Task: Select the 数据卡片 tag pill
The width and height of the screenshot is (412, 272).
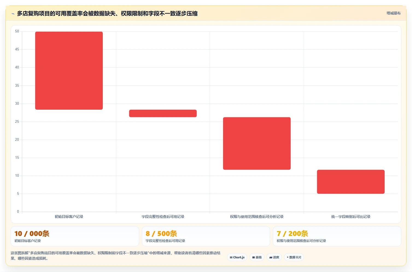Action: pyautogui.click(x=294, y=257)
